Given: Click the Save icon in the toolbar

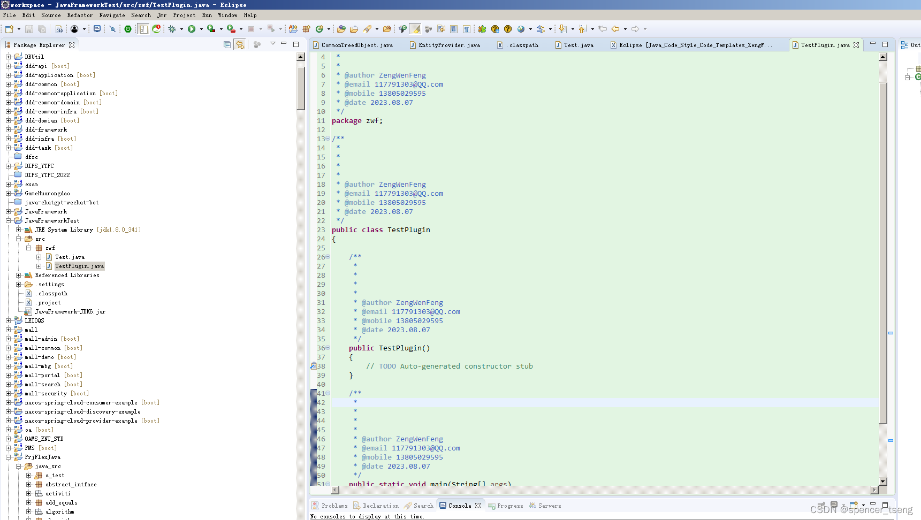Looking at the screenshot, I should [29, 29].
